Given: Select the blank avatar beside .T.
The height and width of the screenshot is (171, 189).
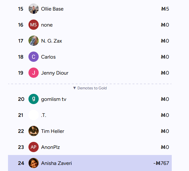Looking at the screenshot, I should point(34,115).
